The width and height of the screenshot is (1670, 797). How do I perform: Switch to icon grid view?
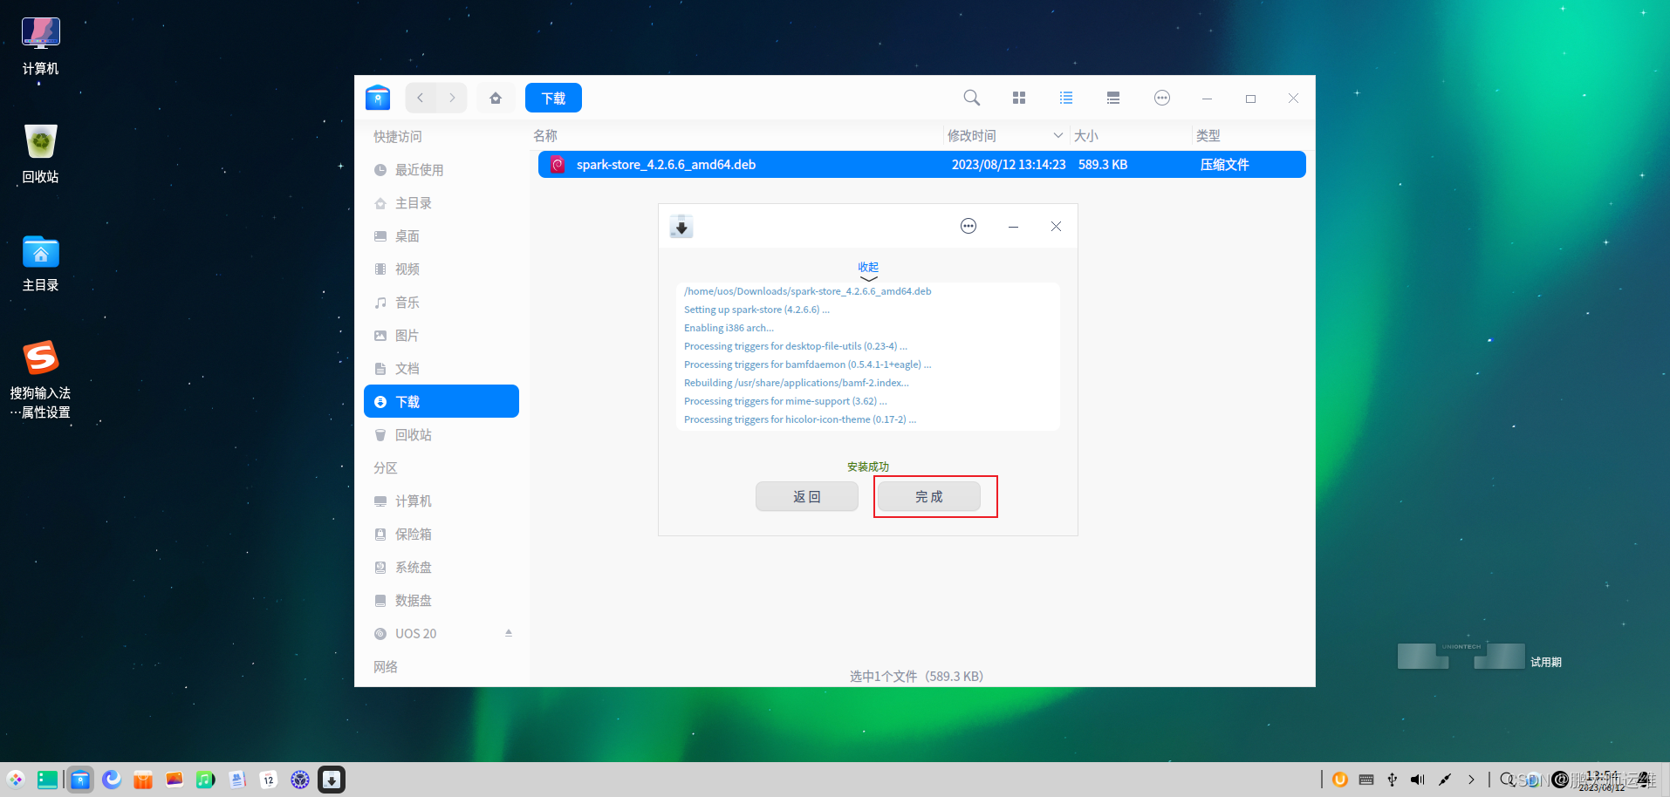(1019, 98)
